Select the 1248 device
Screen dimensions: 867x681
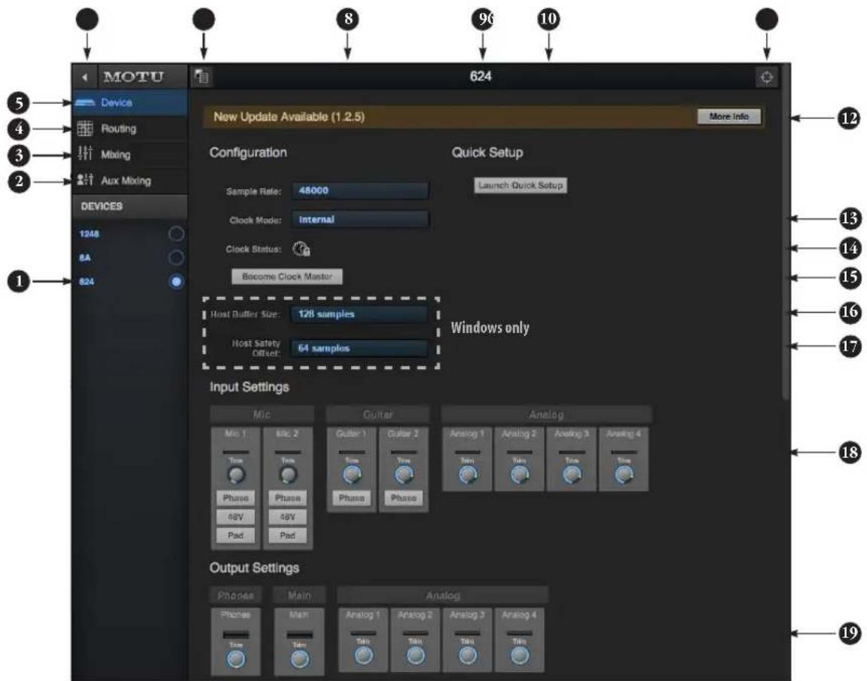89,234
